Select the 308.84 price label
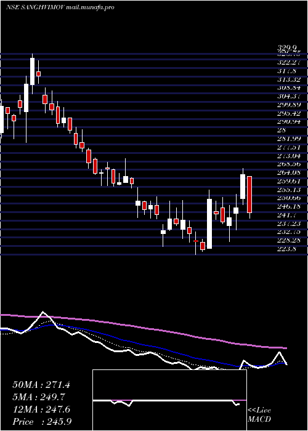Image resolution: width=308 pixels, height=431 pixels. pyautogui.click(x=289, y=87)
